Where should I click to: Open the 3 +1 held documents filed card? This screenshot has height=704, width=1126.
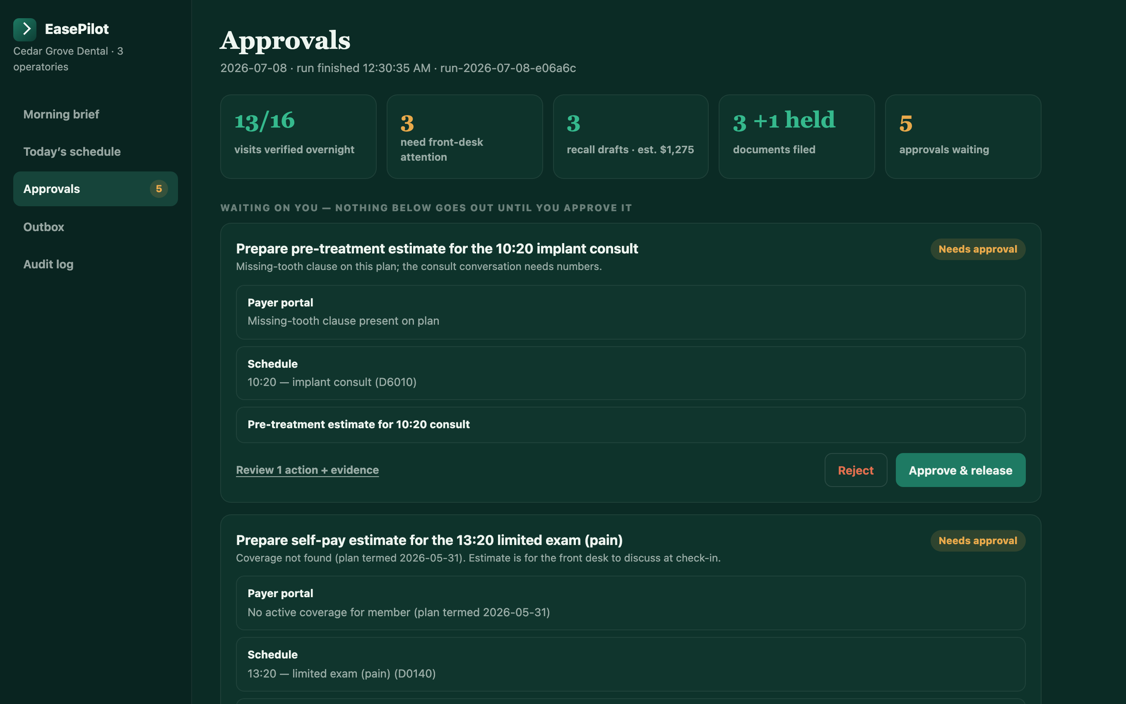796,136
